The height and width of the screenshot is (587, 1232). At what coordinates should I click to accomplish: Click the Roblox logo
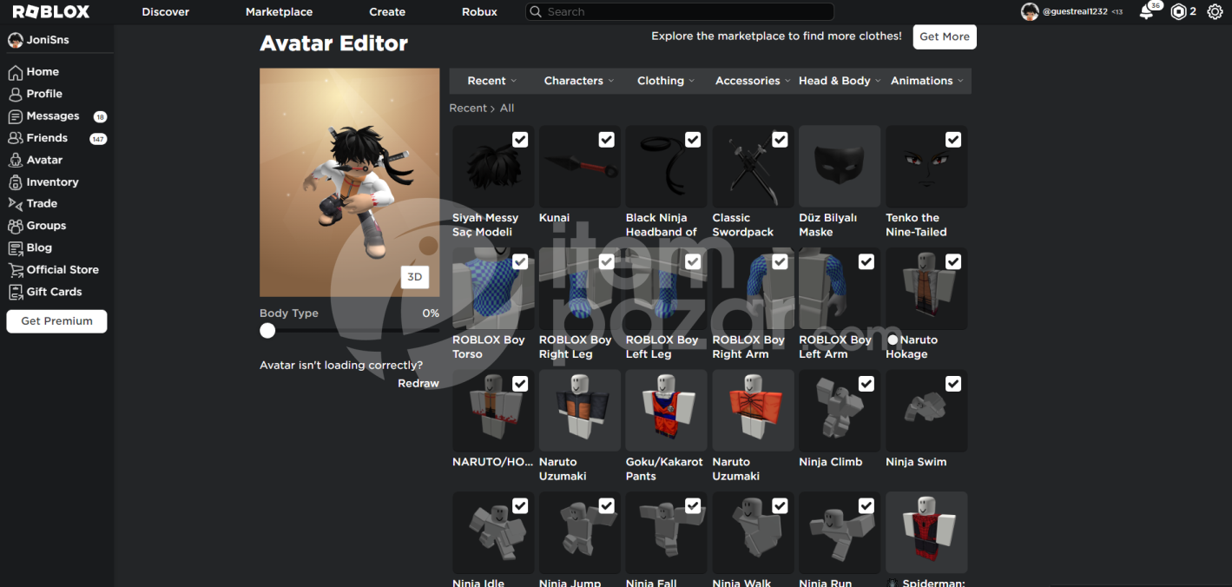[x=51, y=12]
